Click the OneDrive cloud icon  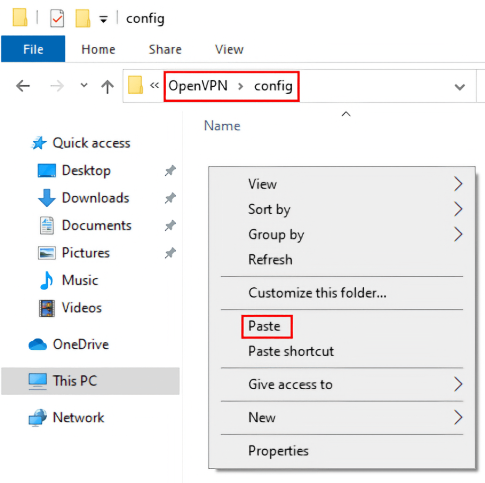(38, 344)
